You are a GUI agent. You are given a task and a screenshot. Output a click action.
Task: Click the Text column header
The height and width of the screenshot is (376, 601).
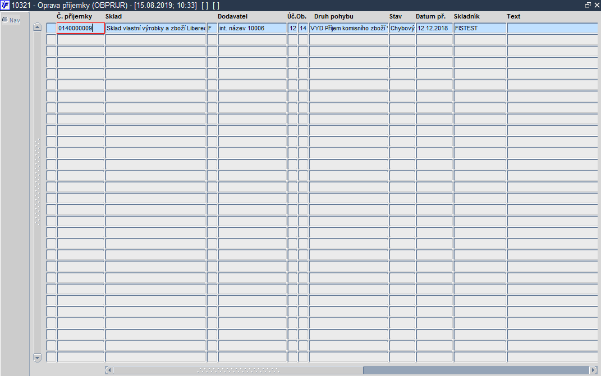tap(513, 16)
